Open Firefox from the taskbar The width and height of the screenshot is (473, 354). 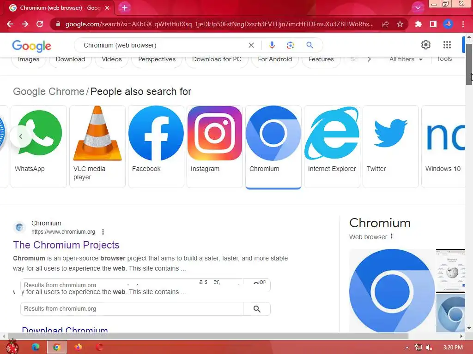click(78, 347)
